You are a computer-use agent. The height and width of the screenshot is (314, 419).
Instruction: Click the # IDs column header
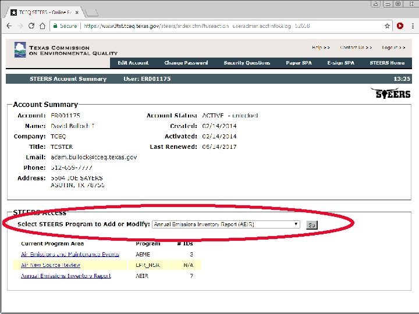click(x=185, y=244)
